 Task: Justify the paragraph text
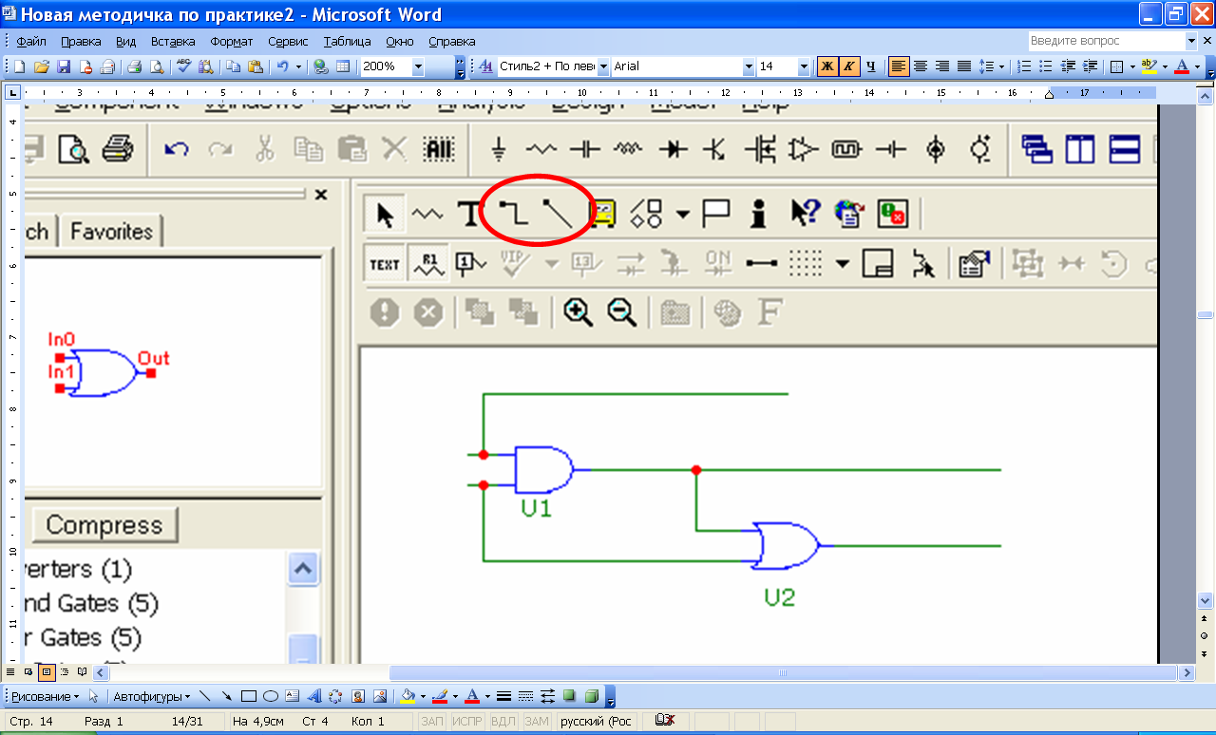tap(964, 66)
